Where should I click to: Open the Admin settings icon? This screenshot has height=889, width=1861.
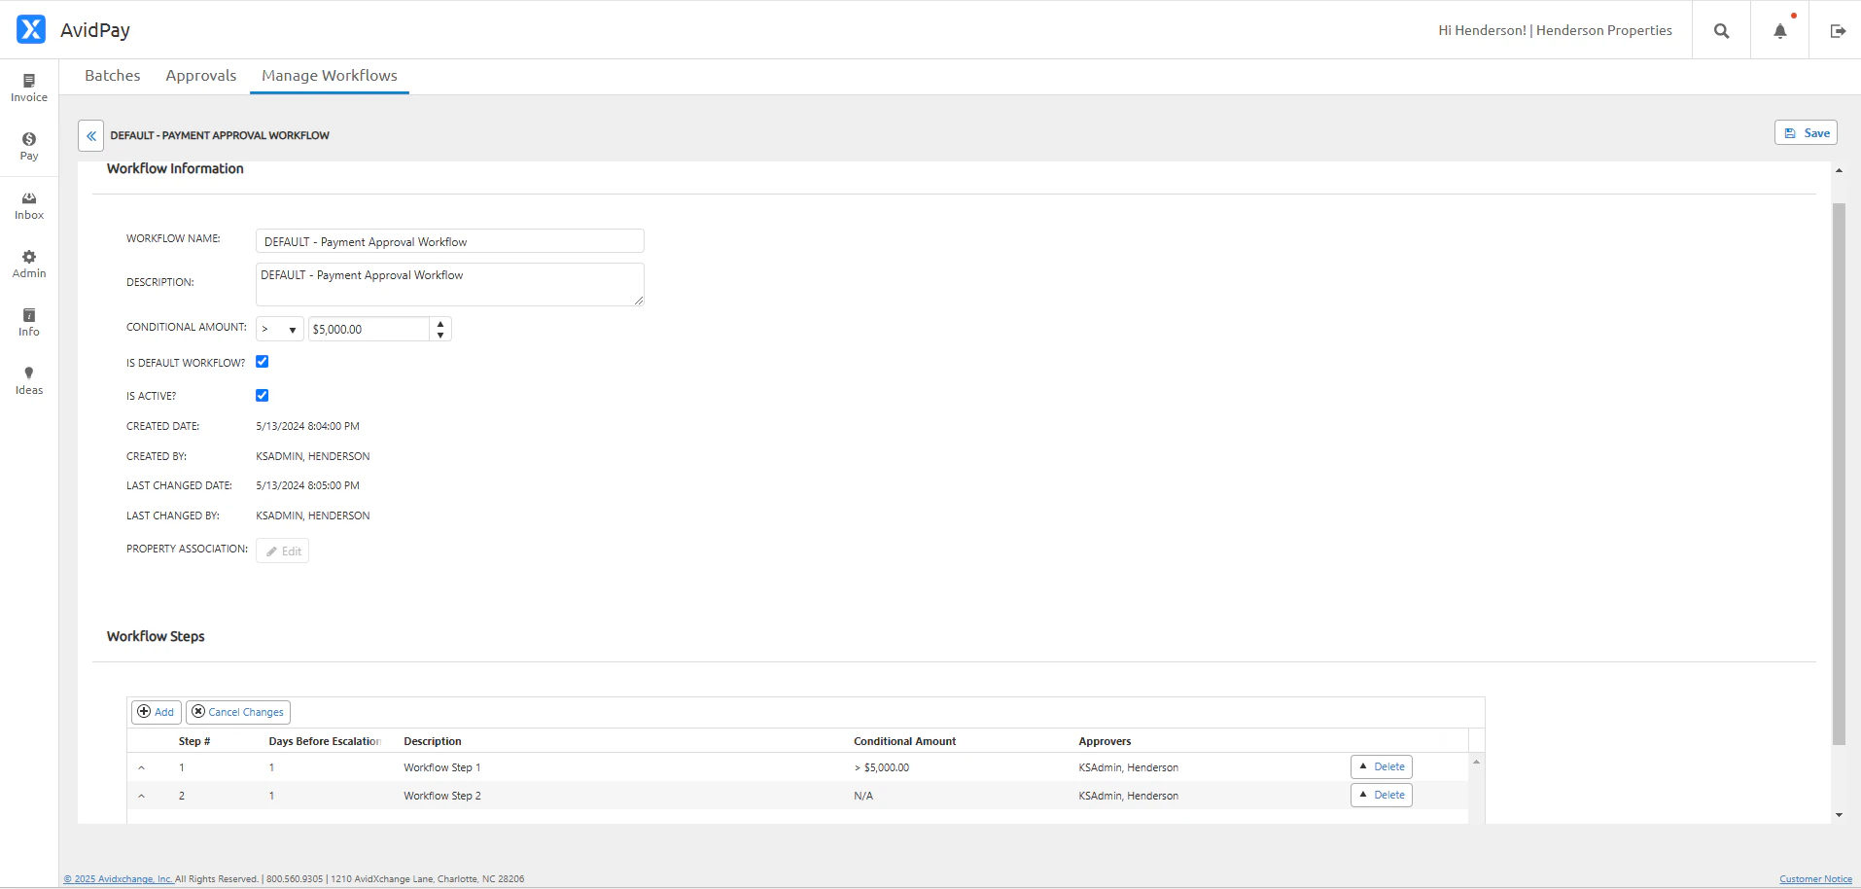[28, 263]
